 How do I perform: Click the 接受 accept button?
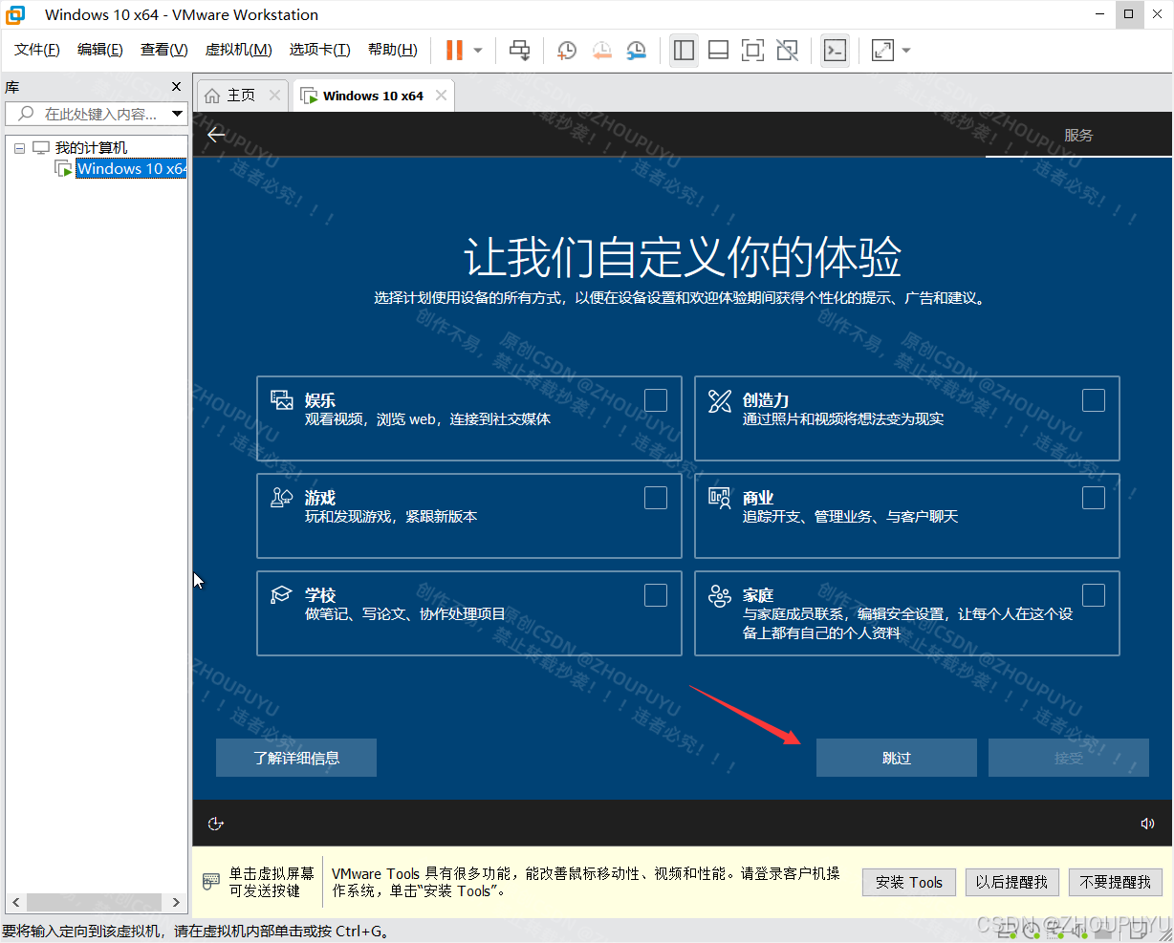(1069, 758)
